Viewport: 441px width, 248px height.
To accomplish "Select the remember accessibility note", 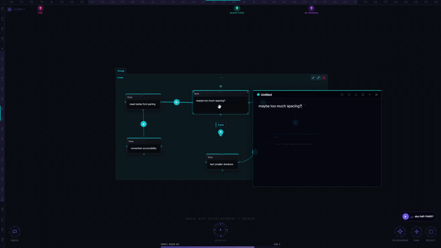I will (144, 146).
